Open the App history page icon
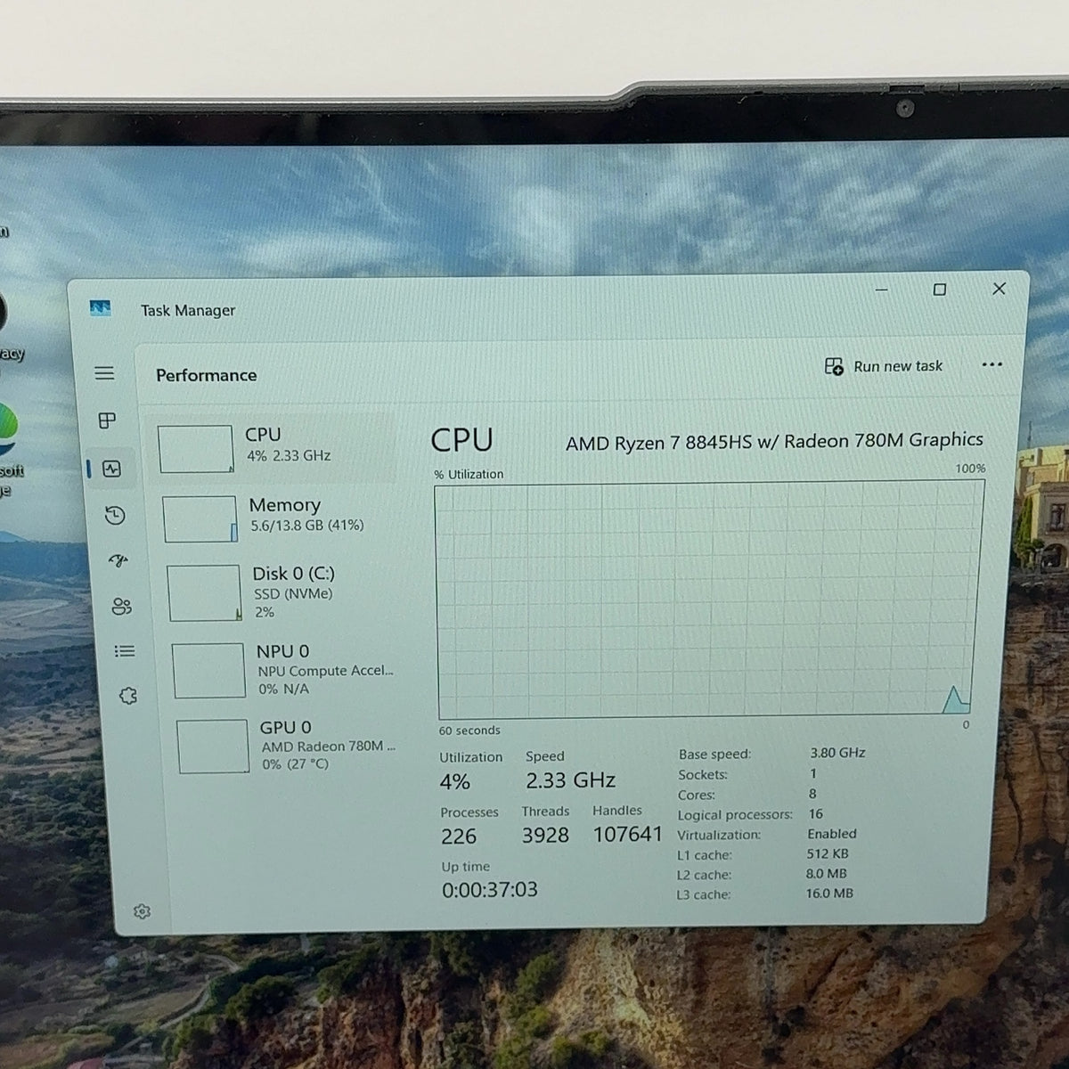Screen dimensions: 1069x1069 pos(115,516)
